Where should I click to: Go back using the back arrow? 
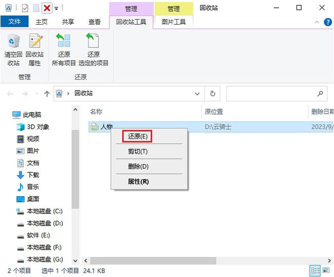pos(10,94)
